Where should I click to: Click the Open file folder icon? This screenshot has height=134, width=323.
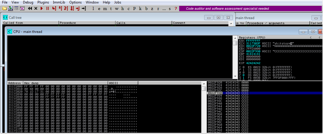(x=4, y=9)
